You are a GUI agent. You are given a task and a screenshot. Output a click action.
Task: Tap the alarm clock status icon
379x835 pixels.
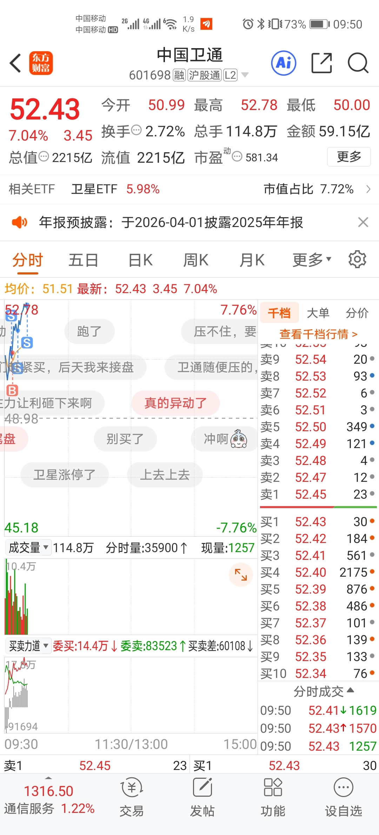(x=248, y=24)
